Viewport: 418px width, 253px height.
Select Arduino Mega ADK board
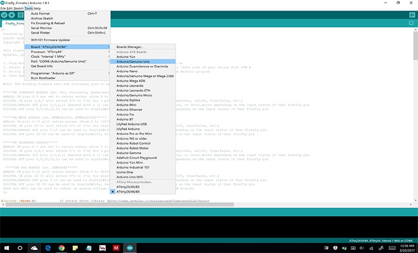tap(143, 81)
